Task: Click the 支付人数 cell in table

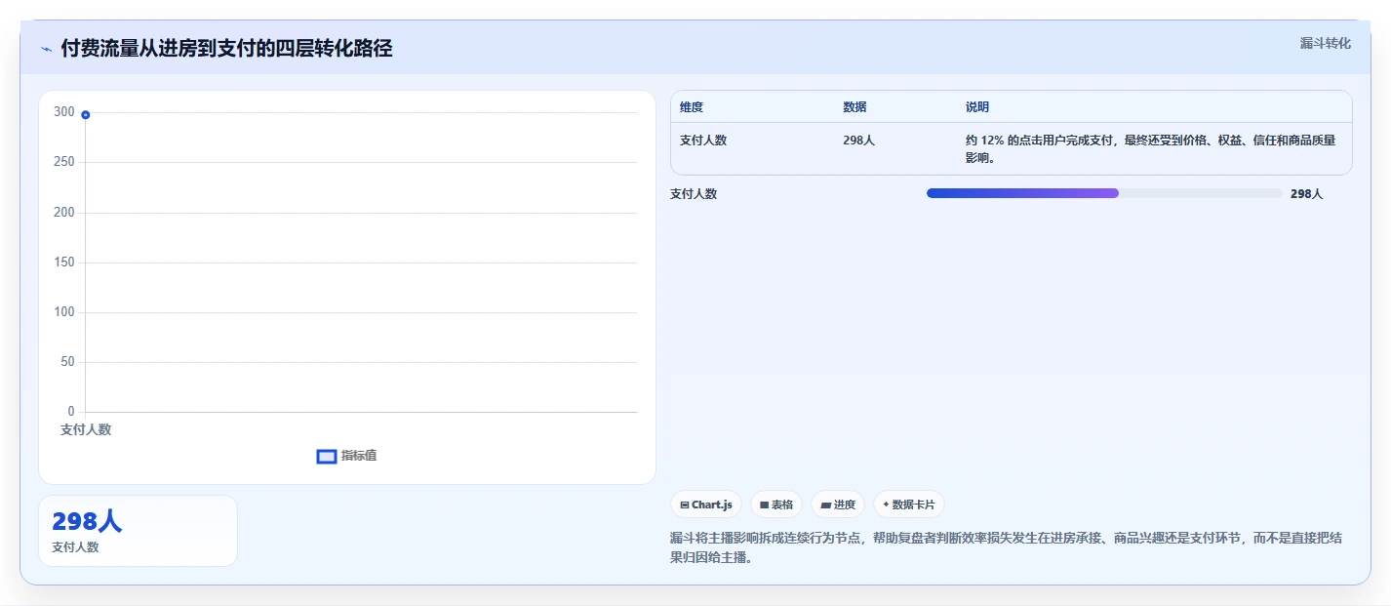Action: [703, 141]
